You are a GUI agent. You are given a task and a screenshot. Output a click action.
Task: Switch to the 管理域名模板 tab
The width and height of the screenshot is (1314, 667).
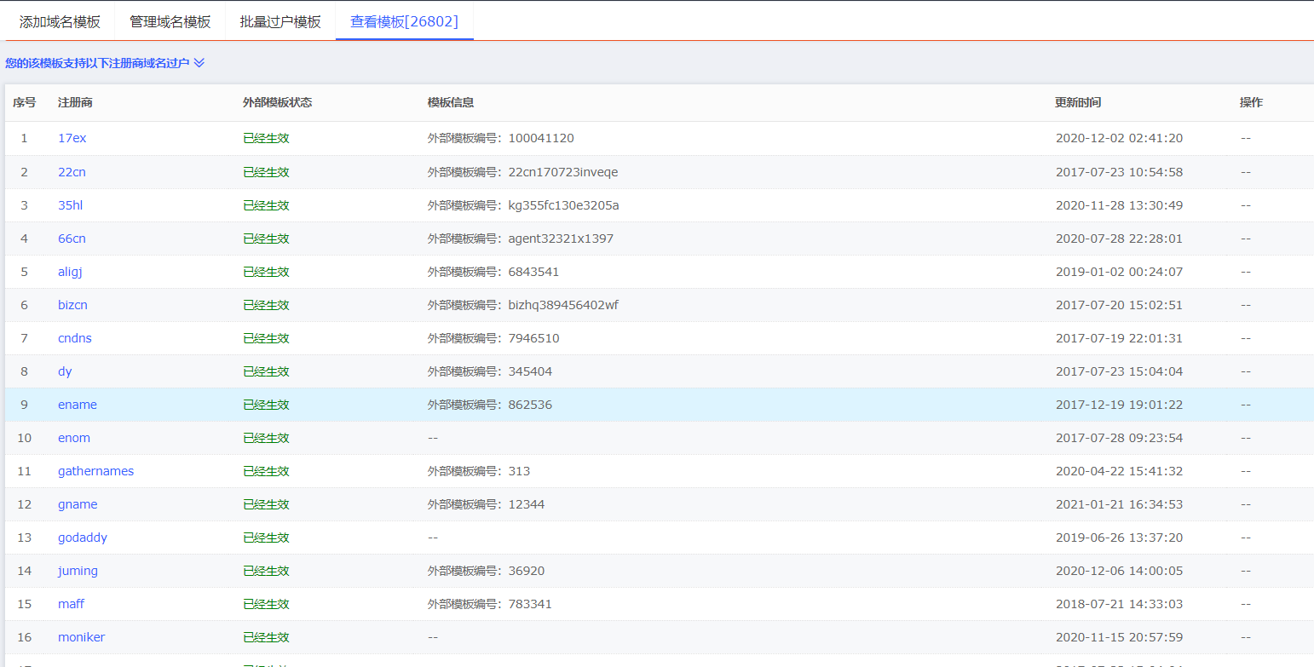pos(170,21)
